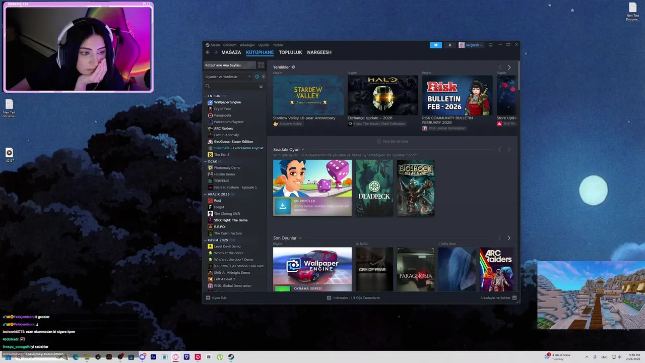Viewport: 645px width, 363px height.
Task: Click Yeni bir raf ekle
Action: coord(393,141)
